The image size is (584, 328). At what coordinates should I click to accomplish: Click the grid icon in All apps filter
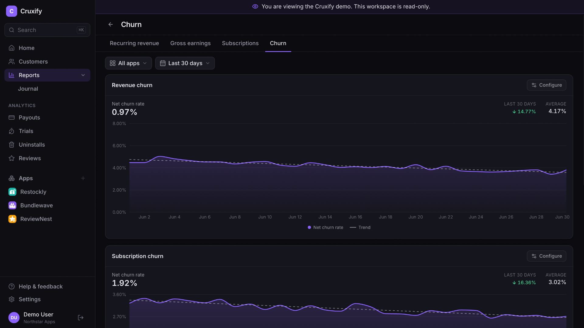tap(113, 63)
